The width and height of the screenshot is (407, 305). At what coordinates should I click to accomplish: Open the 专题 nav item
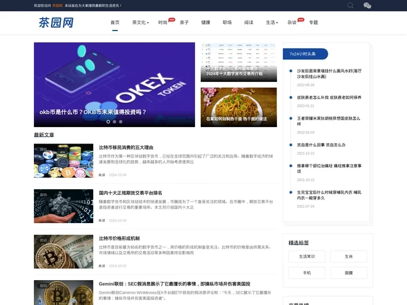point(314,23)
